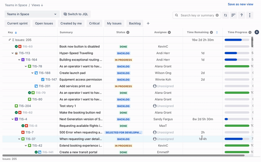Click time remaining '8w 2d 5h 30m'
The height and width of the screenshot is (162, 261).
(203, 119)
